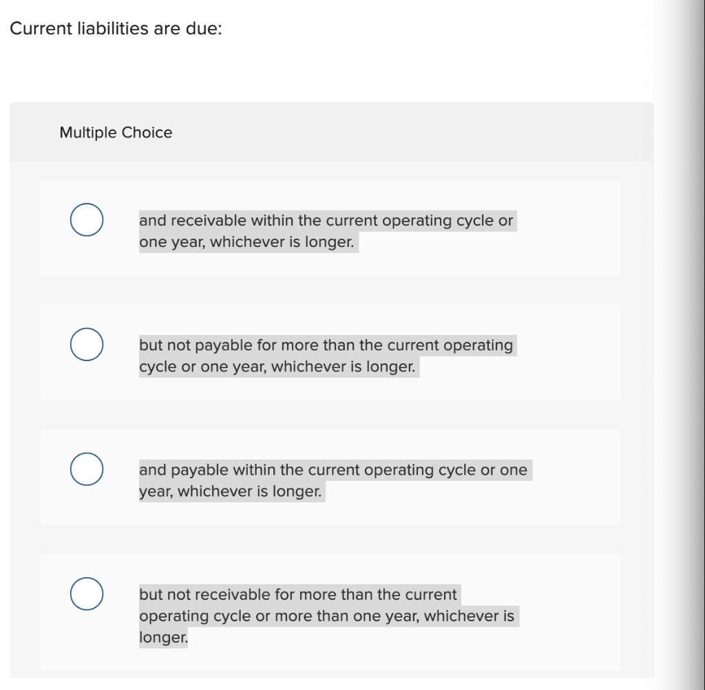The image size is (705, 690).
Task: Pick the last answer's radio button
Action: (x=86, y=593)
